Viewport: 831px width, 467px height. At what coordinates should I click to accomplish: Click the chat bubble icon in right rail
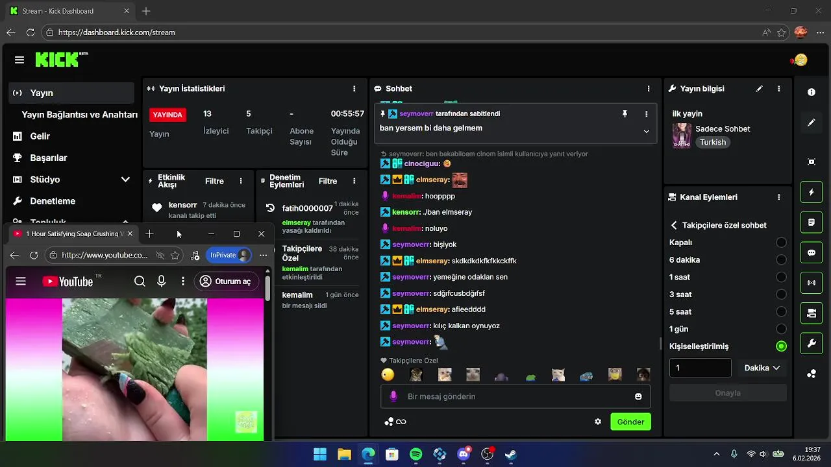[812, 252]
